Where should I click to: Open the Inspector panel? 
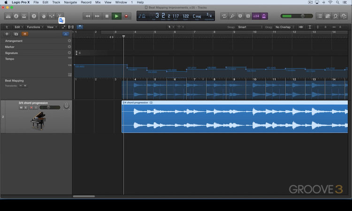tap(16, 16)
